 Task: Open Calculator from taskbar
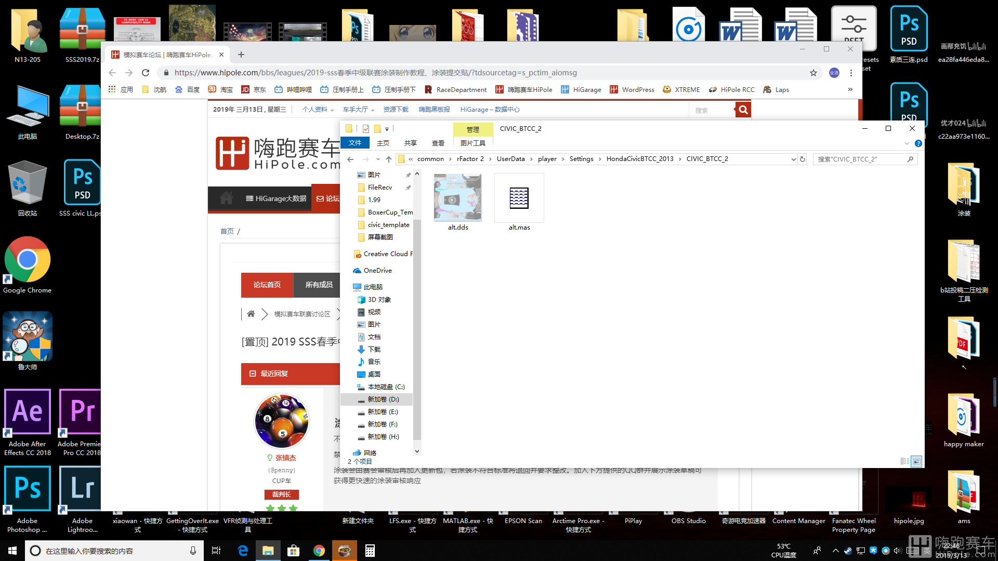[x=370, y=551]
